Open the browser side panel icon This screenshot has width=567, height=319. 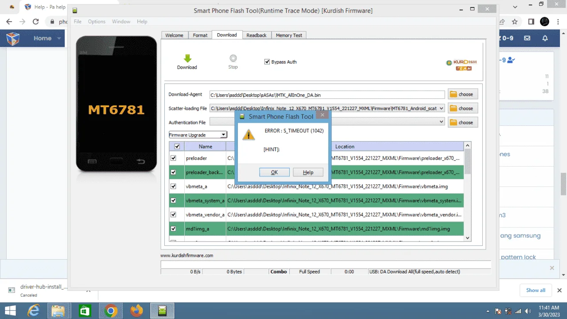(531, 21)
